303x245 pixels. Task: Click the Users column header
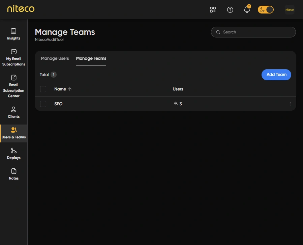coord(178,89)
